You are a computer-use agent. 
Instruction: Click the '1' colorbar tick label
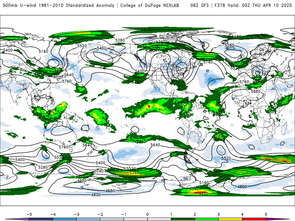click(171, 214)
